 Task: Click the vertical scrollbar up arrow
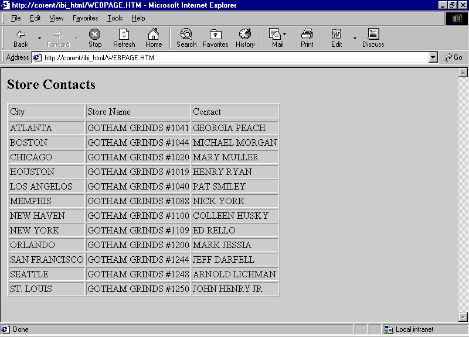coord(463,73)
